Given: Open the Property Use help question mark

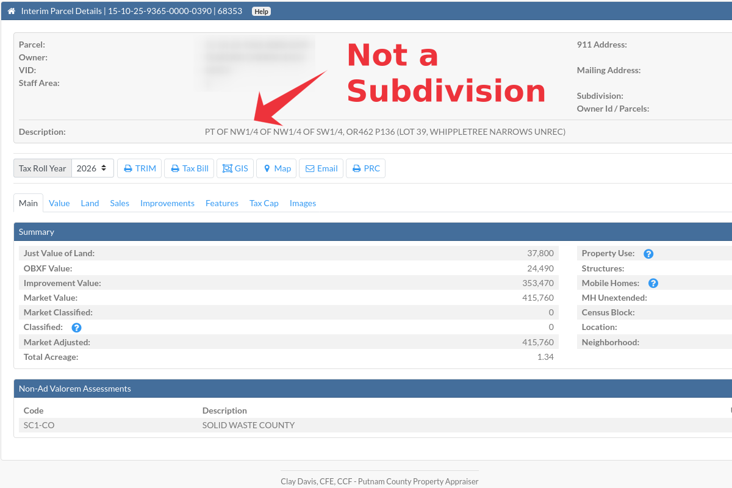Looking at the screenshot, I should click(x=648, y=253).
